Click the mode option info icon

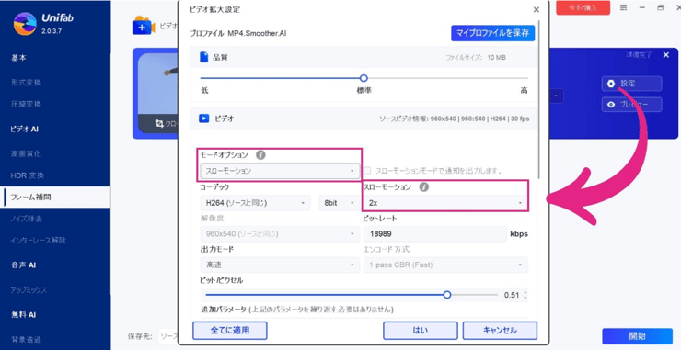(x=260, y=155)
